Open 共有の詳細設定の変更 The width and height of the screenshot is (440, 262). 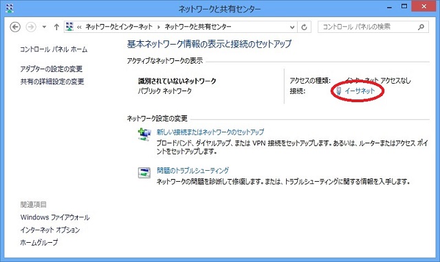52,82
